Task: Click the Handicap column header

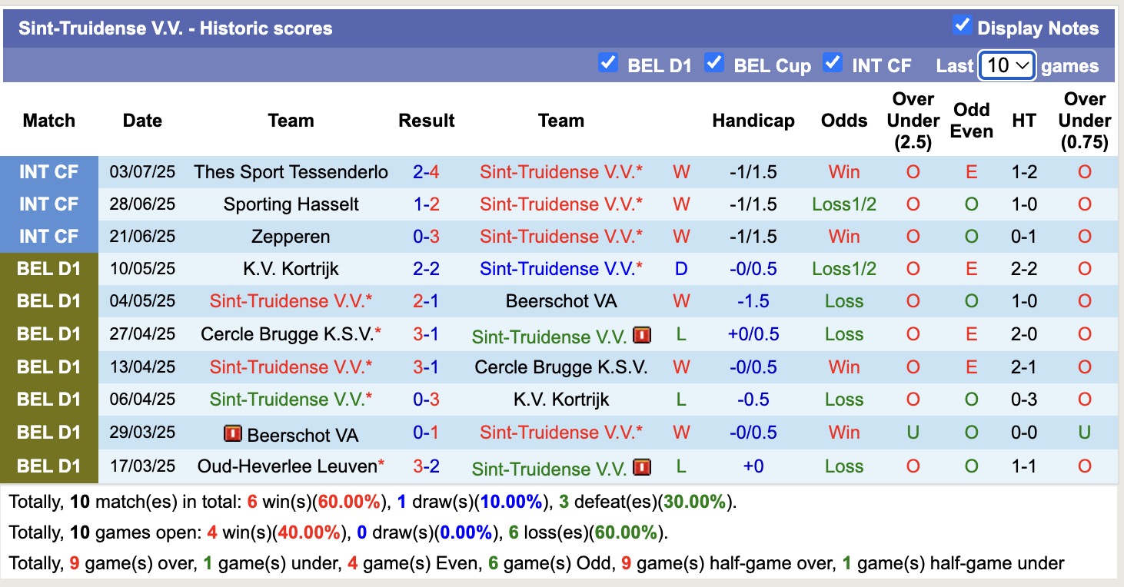Action: pos(753,121)
